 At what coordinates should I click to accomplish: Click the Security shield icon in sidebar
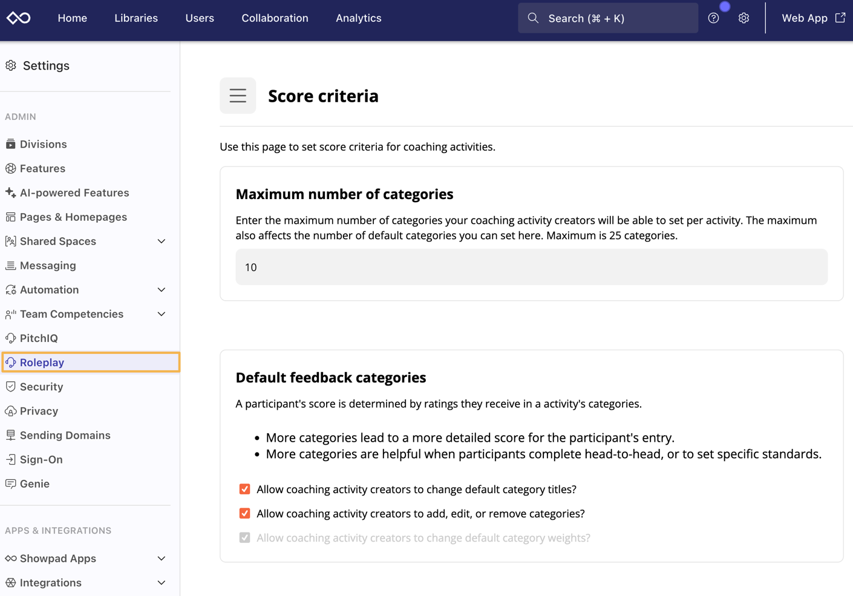(10, 387)
